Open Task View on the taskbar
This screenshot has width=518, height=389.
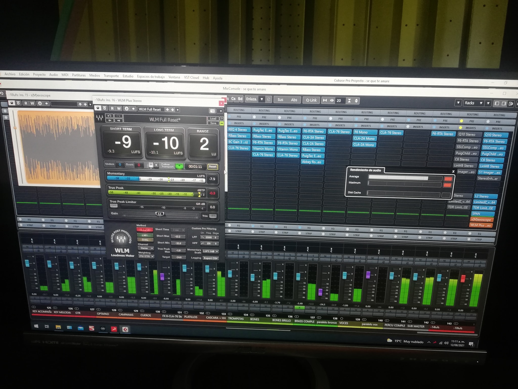point(47,326)
